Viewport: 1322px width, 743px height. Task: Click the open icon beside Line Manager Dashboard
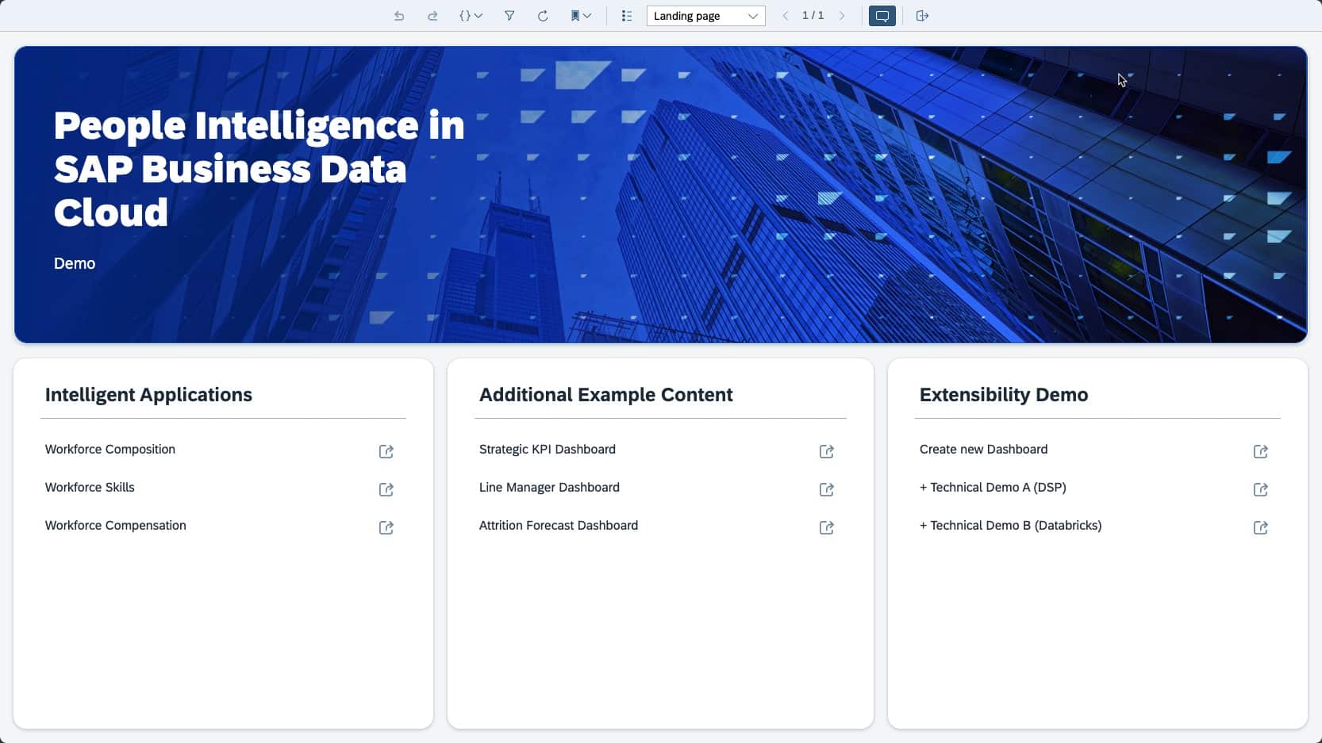[x=827, y=489]
